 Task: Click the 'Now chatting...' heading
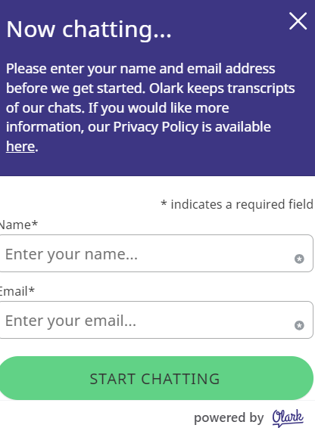[x=89, y=29]
